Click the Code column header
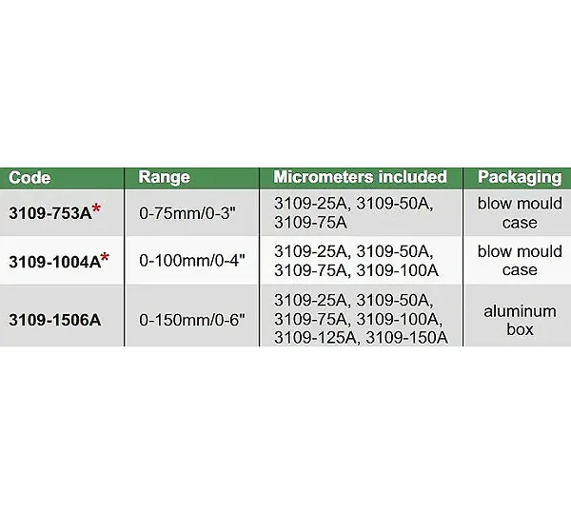The width and height of the screenshot is (571, 514). 30,178
